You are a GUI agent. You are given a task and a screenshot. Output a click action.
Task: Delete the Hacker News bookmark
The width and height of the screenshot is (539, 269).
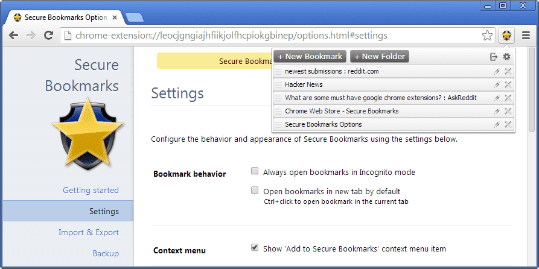pyautogui.click(x=508, y=85)
